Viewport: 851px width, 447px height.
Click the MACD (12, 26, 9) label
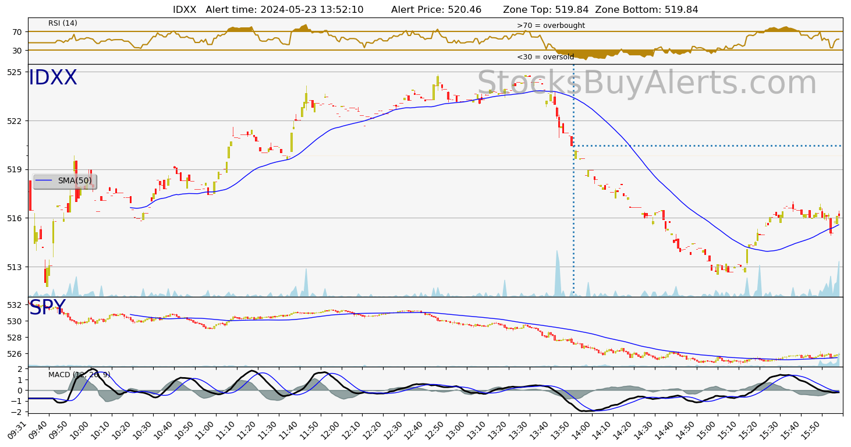pos(79,374)
